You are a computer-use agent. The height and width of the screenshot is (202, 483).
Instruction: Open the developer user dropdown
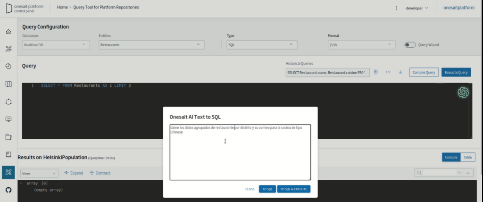[x=417, y=8]
